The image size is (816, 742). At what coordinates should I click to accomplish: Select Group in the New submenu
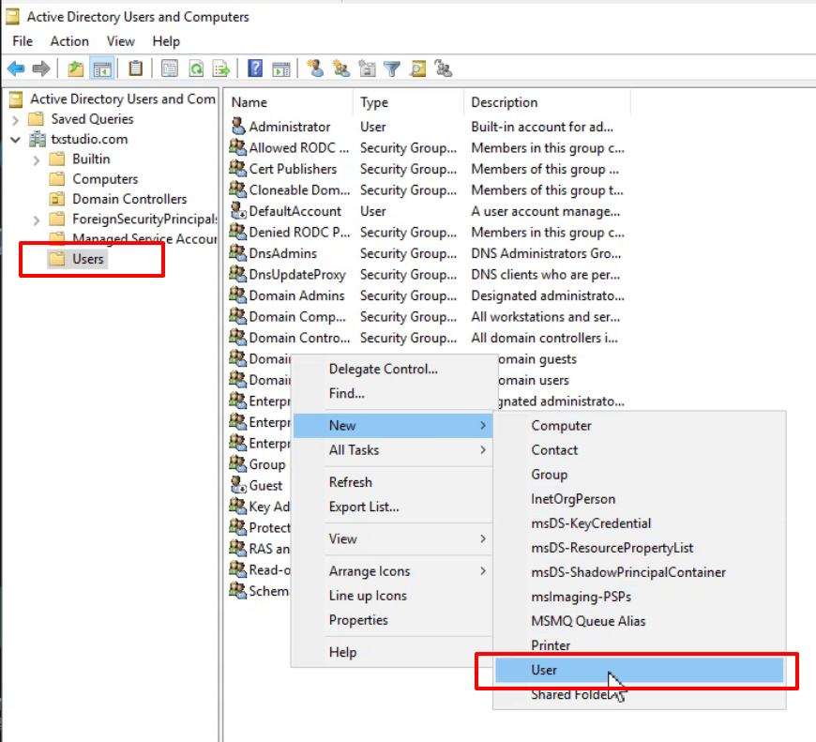639,474
